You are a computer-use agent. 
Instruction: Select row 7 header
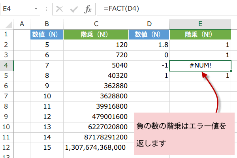coord(6,96)
